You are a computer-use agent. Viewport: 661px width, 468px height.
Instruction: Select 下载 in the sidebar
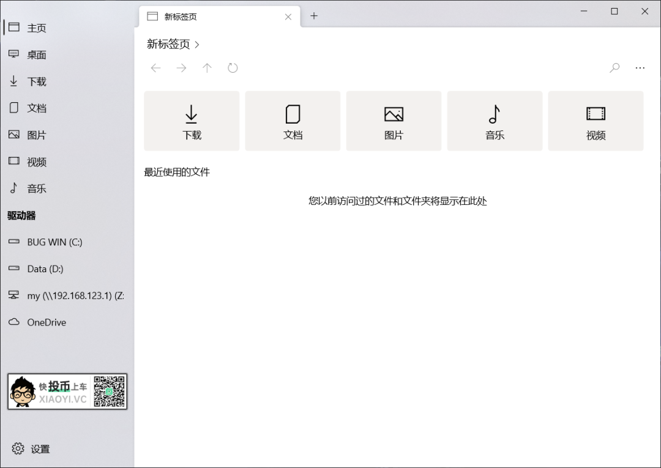67,81
